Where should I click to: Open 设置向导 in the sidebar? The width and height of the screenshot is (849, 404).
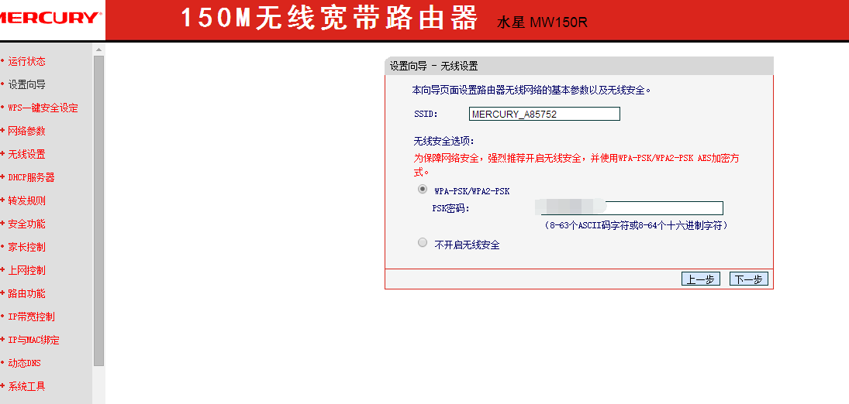26,85
